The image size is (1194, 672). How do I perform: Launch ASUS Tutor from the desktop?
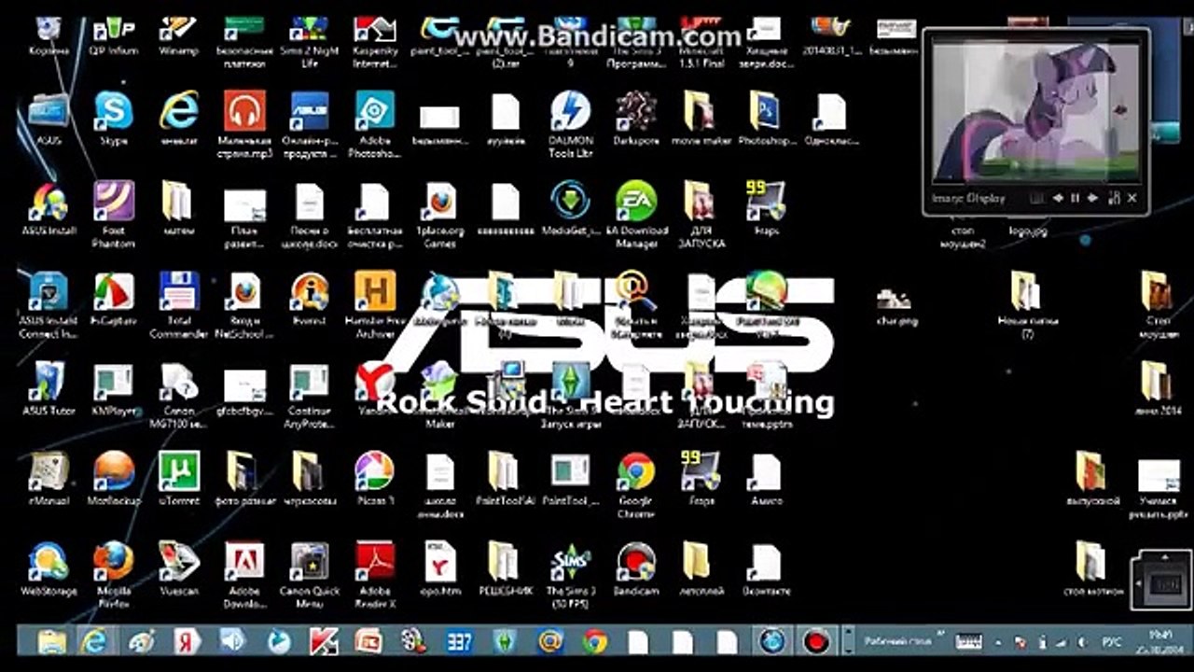[49, 389]
